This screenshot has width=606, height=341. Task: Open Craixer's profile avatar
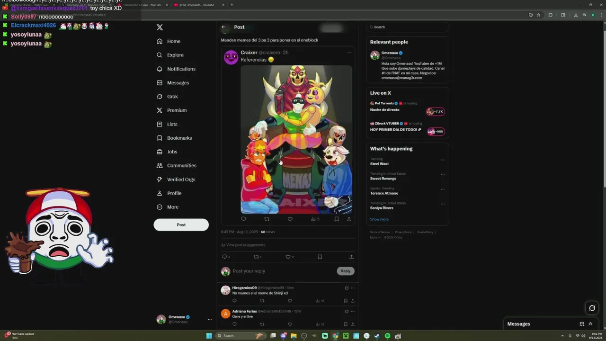click(231, 57)
